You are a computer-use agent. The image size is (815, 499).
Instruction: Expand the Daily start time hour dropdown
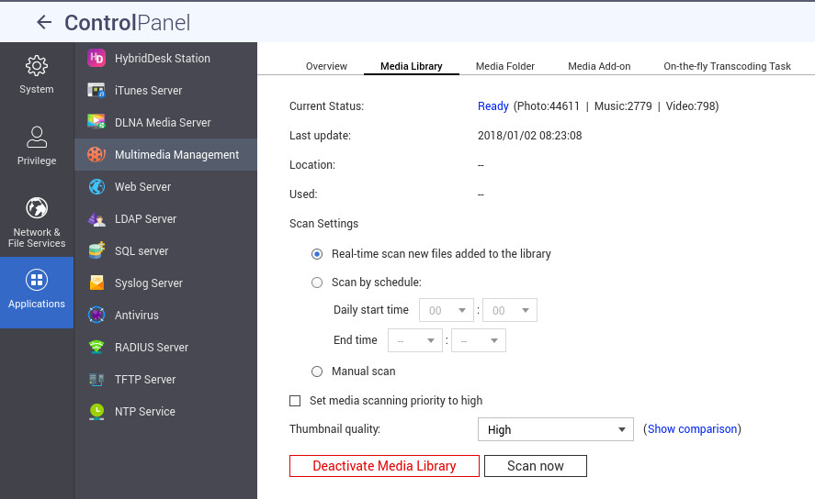pos(447,310)
